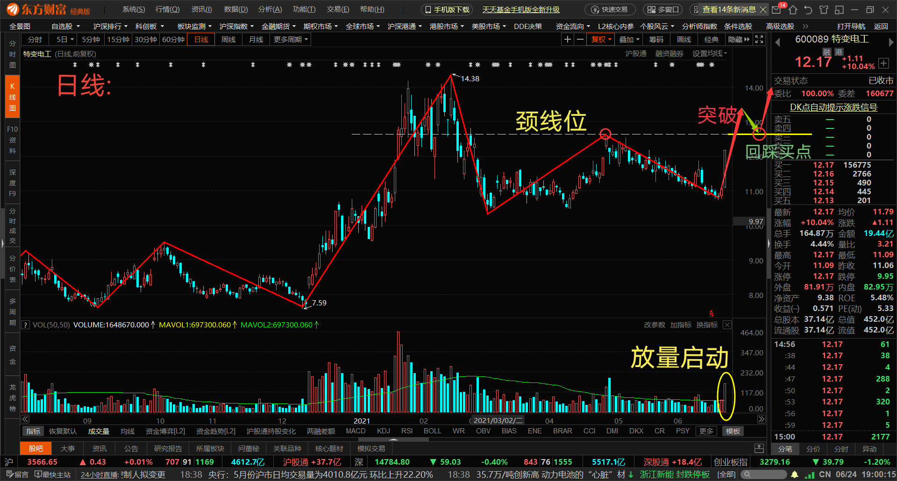Zoom in chart with the plus button
The image size is (897, 481).
(x=567, y=40)
